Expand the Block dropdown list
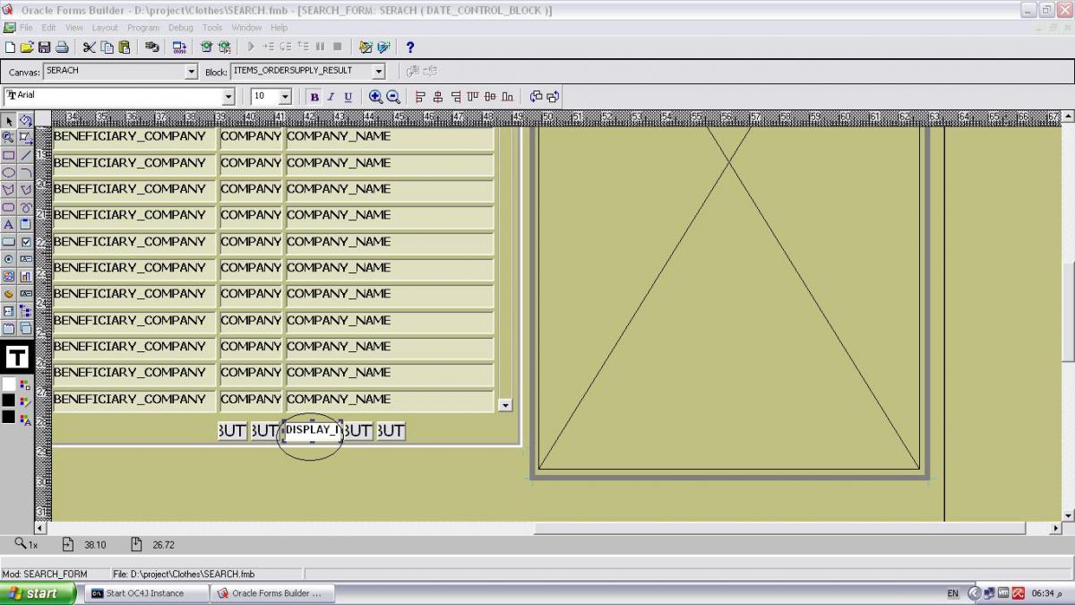 pyautogui.click(x=378, y=72)
